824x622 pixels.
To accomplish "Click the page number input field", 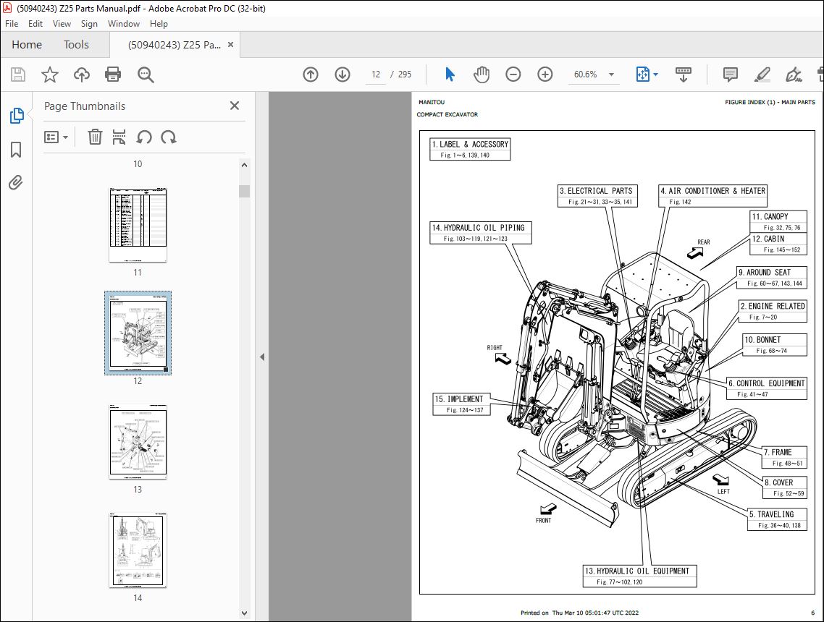I will click(x=376, y=74).
